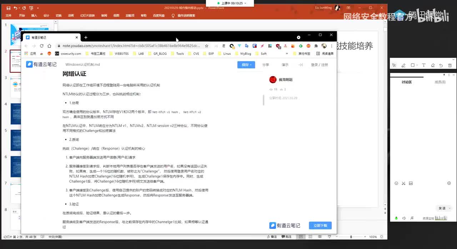
Task: Fit slide to window icon
Action: point(381,237)
